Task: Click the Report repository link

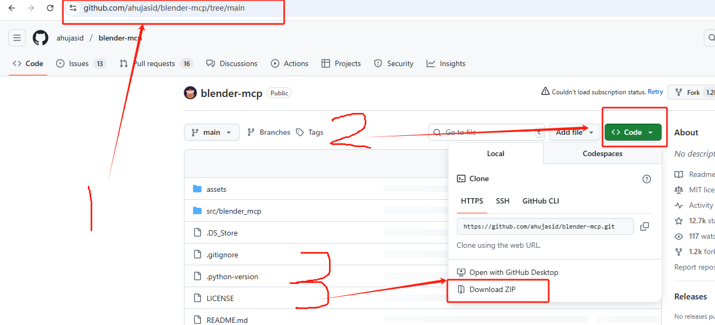Action: 695,267
